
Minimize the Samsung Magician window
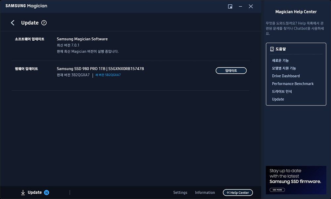(240, 7)
